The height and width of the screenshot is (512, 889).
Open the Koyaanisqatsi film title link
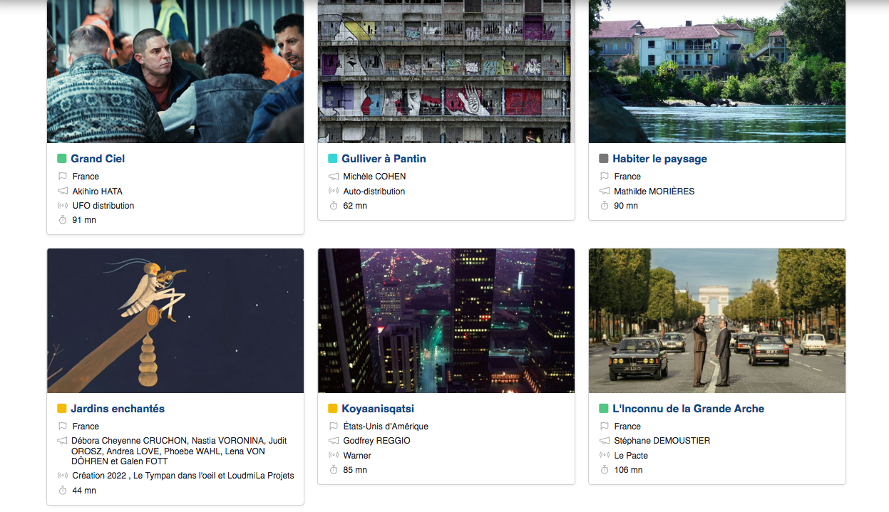point(378,409)
